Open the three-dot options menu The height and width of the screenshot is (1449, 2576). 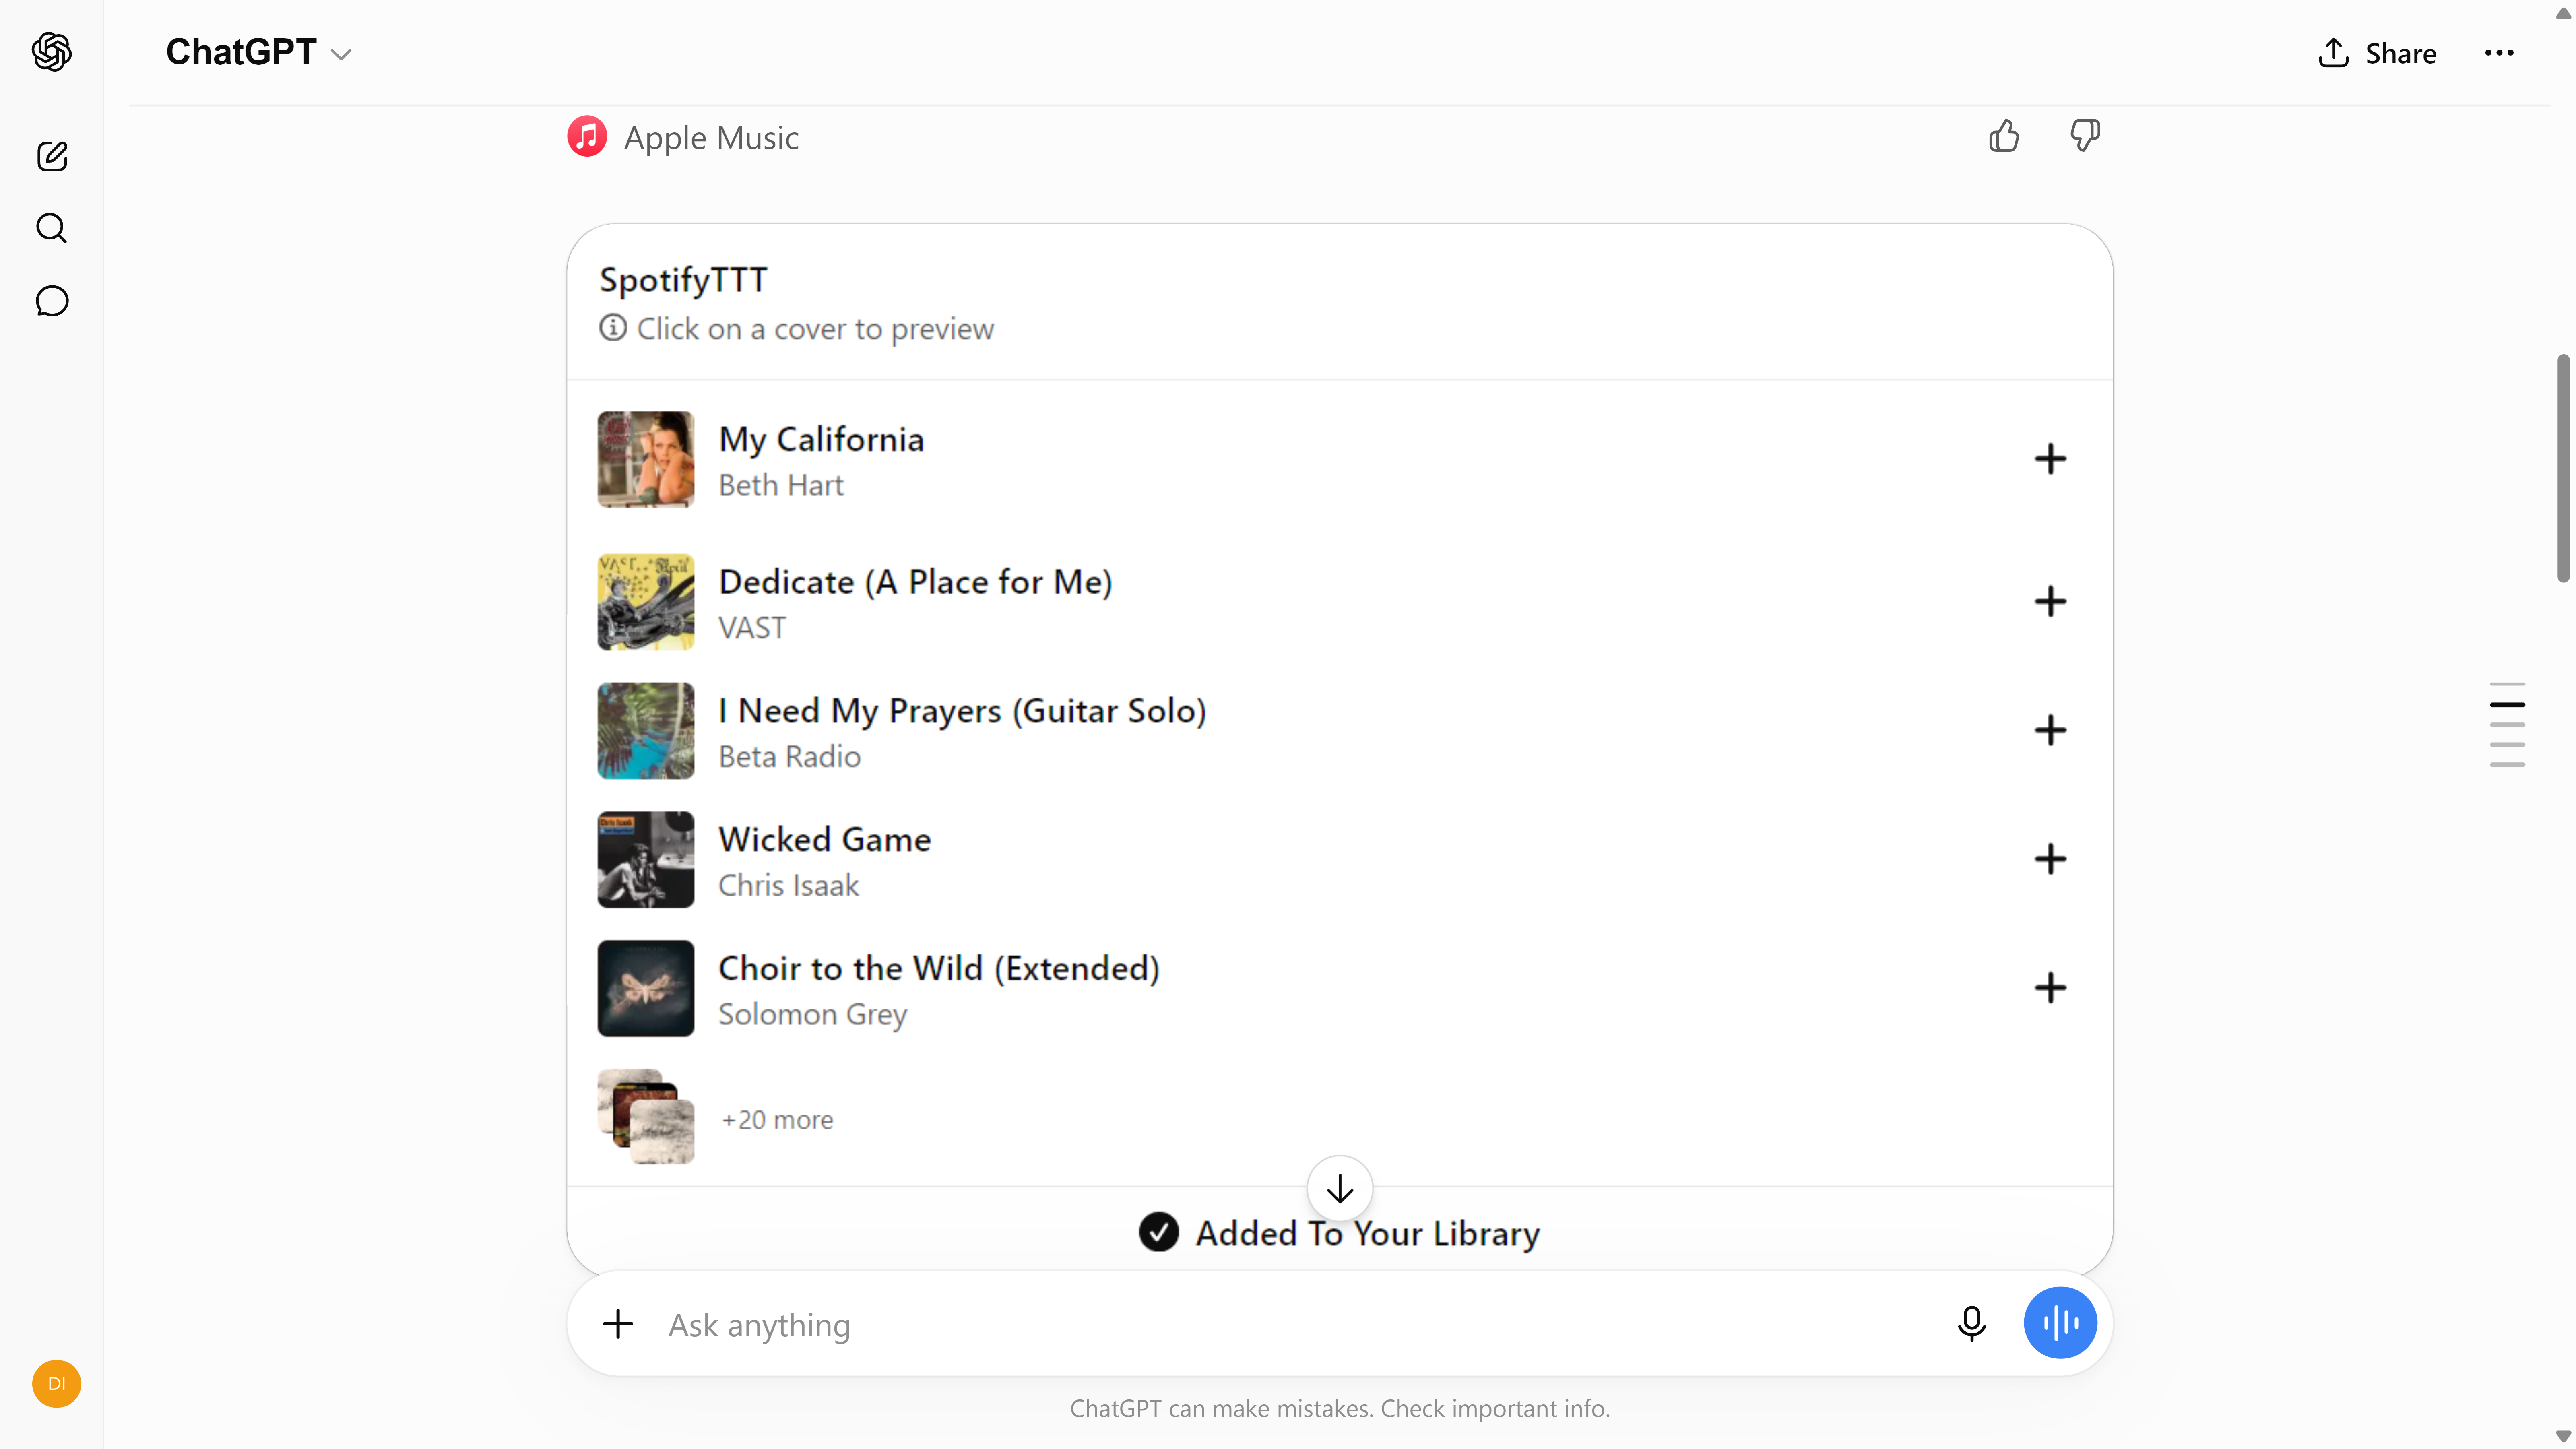click(x=2499, y=53)
